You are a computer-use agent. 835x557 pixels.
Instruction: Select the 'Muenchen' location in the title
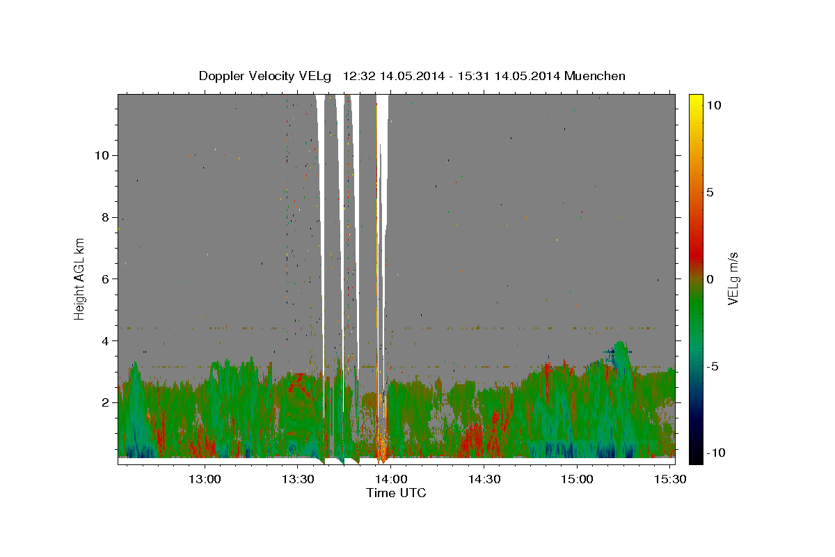click(x=596, y=76)
